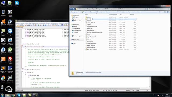Collapse the class fireflies fold marker

coord(21,77)
